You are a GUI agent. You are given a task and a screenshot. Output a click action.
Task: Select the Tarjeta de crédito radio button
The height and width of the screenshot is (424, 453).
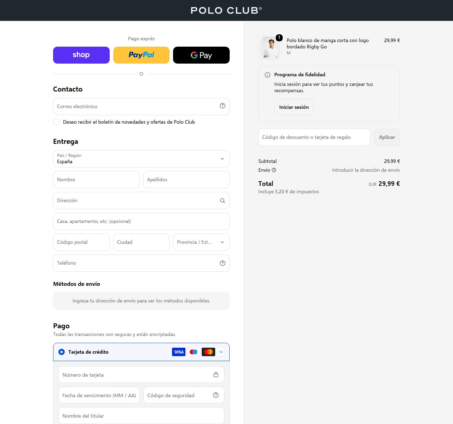point(62,352)
